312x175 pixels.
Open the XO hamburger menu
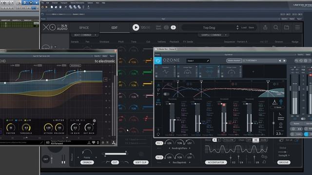point(297,27)
